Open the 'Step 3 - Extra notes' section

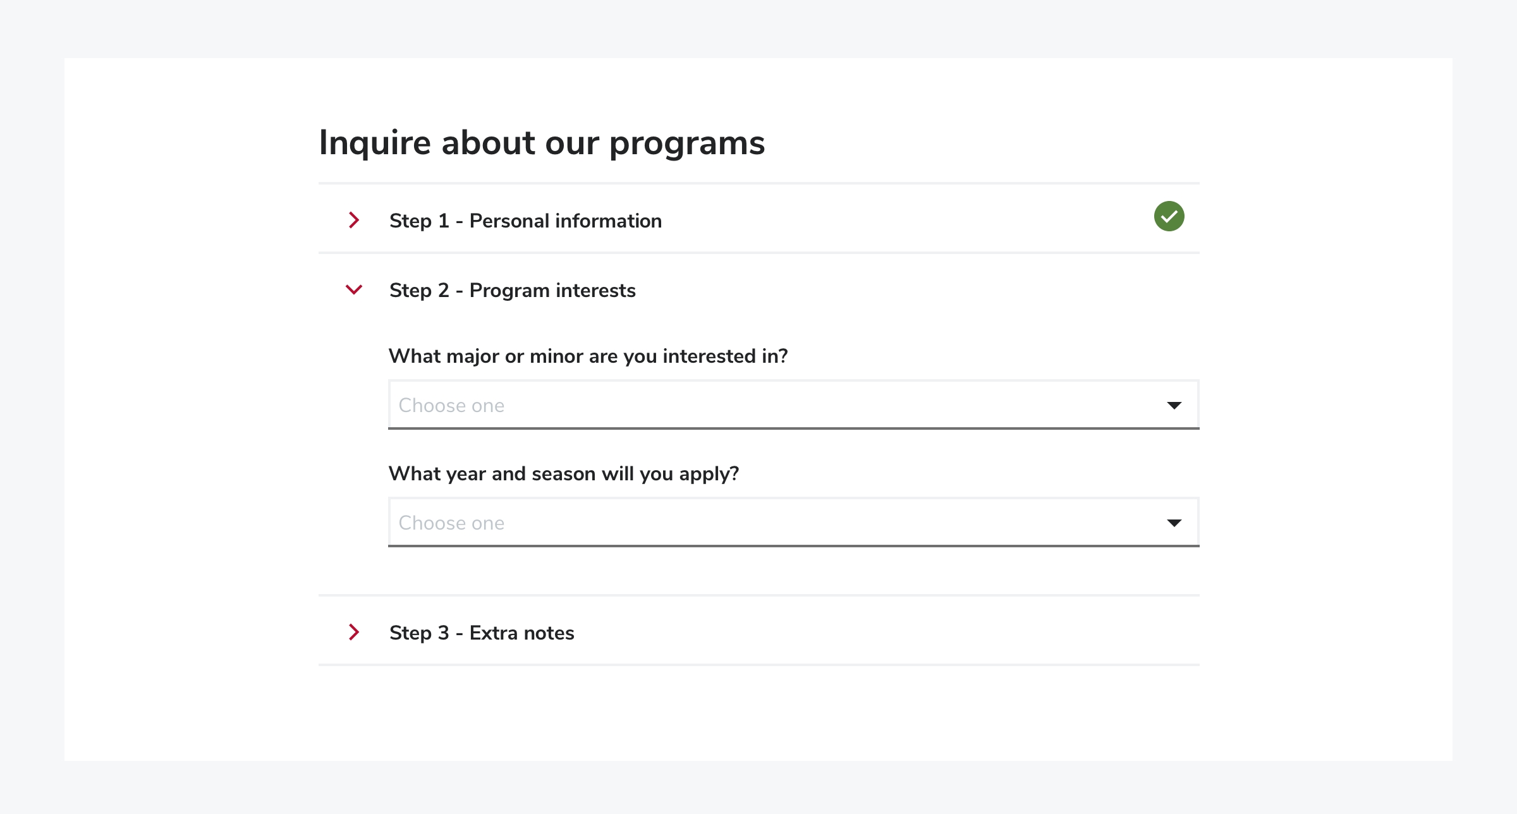758,631
